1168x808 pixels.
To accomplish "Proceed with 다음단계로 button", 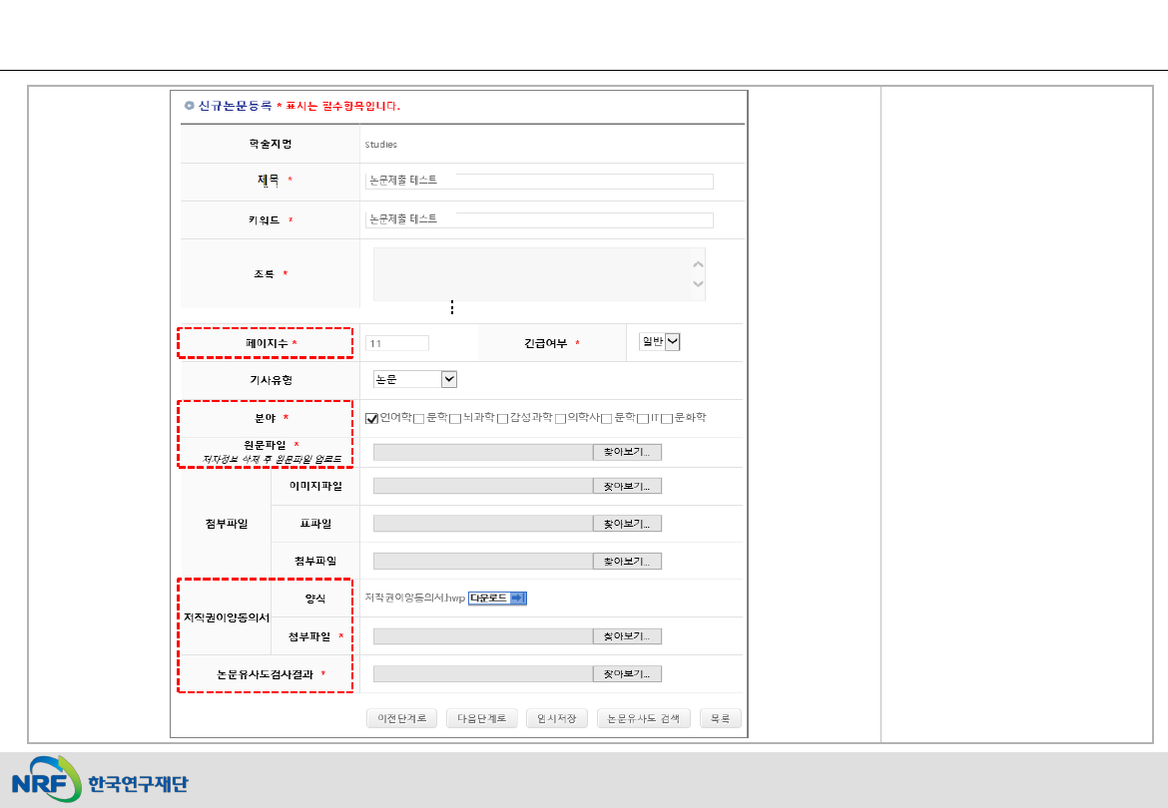I will click(481, 719).
